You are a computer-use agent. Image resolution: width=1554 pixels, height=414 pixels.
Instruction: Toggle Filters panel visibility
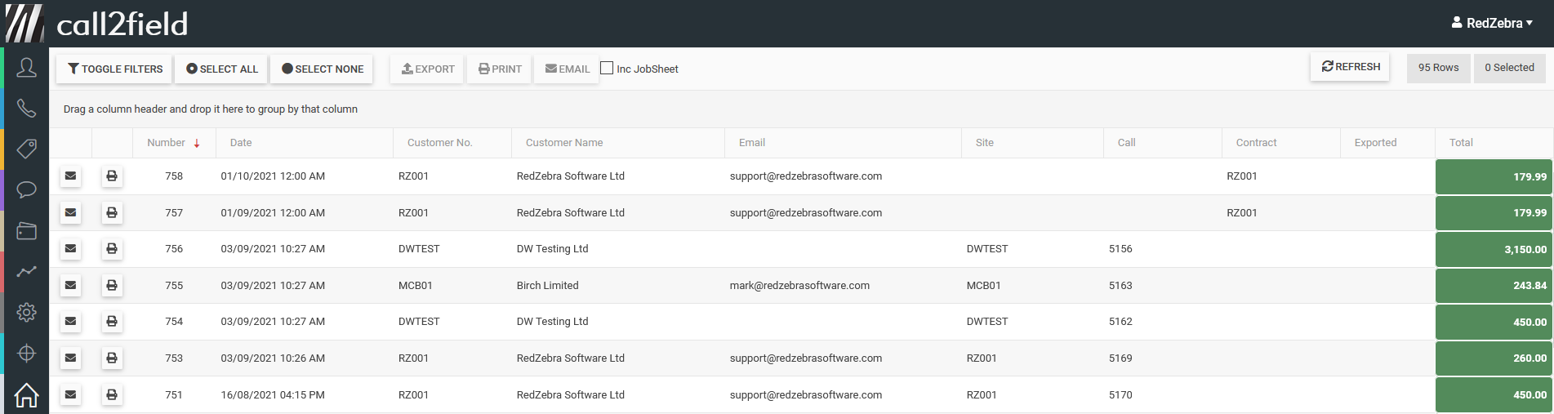[115, 69]
